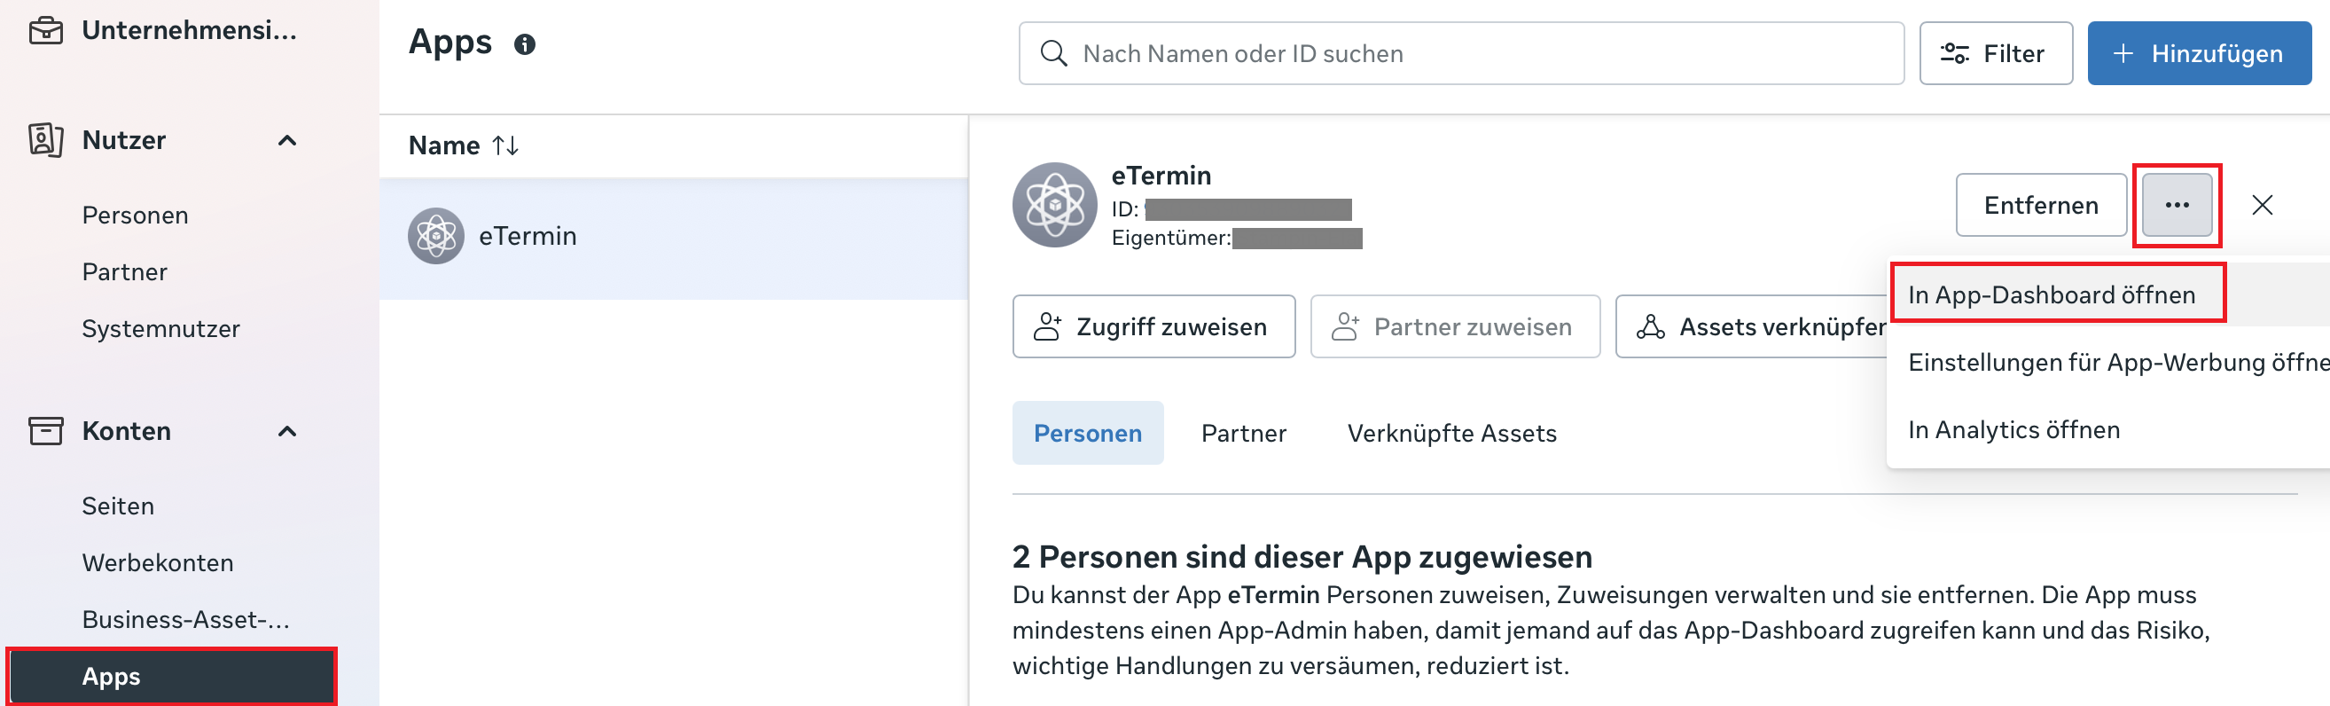Click the Nutzer section icon
The image size is (2330, 706).
tap(46, 140)
